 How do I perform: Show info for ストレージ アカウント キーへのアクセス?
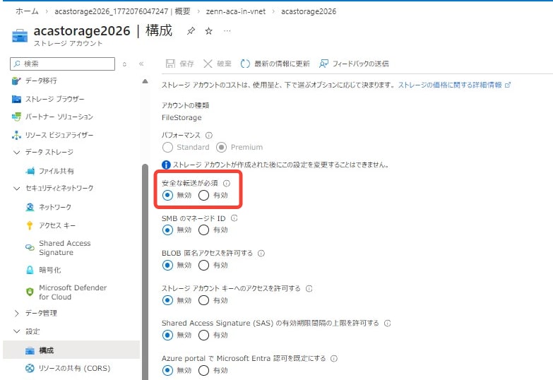309,289
